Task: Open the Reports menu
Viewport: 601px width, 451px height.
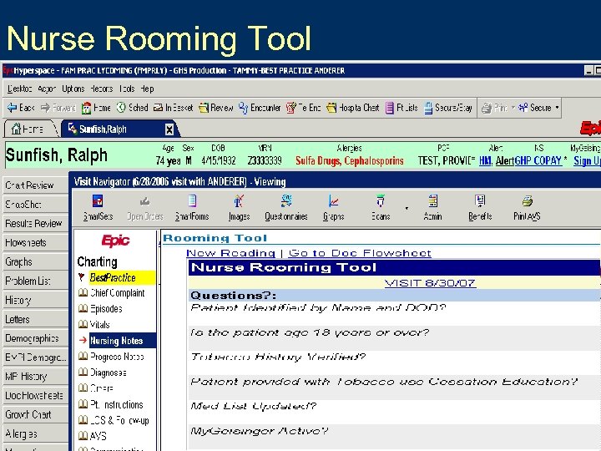Action: [102, 89]
